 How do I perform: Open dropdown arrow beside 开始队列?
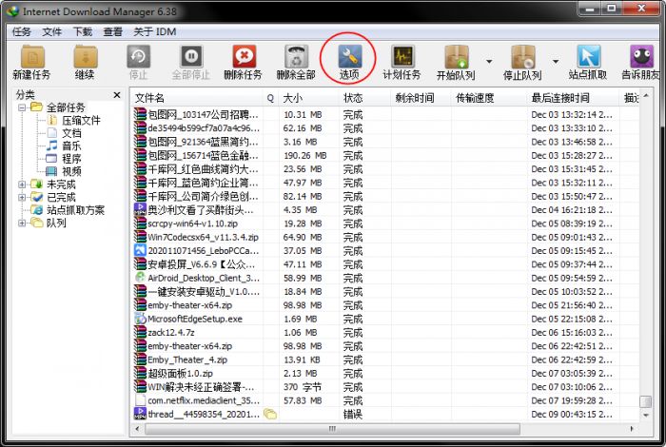point(489,62)
